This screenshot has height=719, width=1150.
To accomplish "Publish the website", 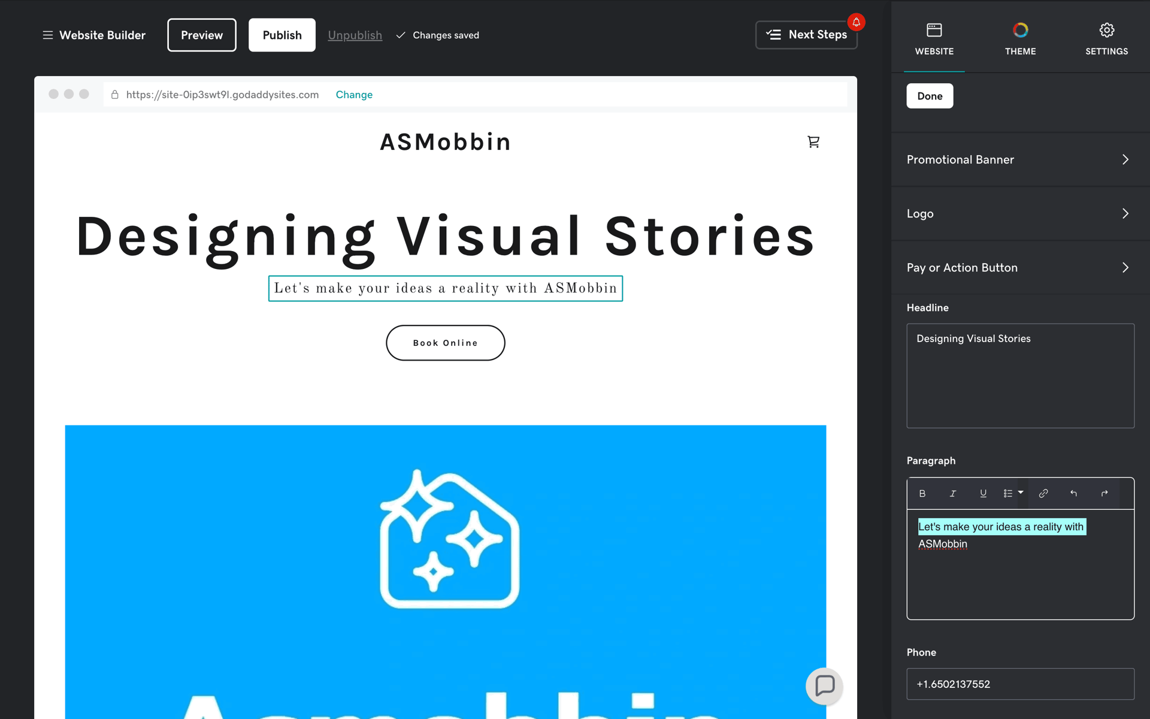I will click(282, 35).
